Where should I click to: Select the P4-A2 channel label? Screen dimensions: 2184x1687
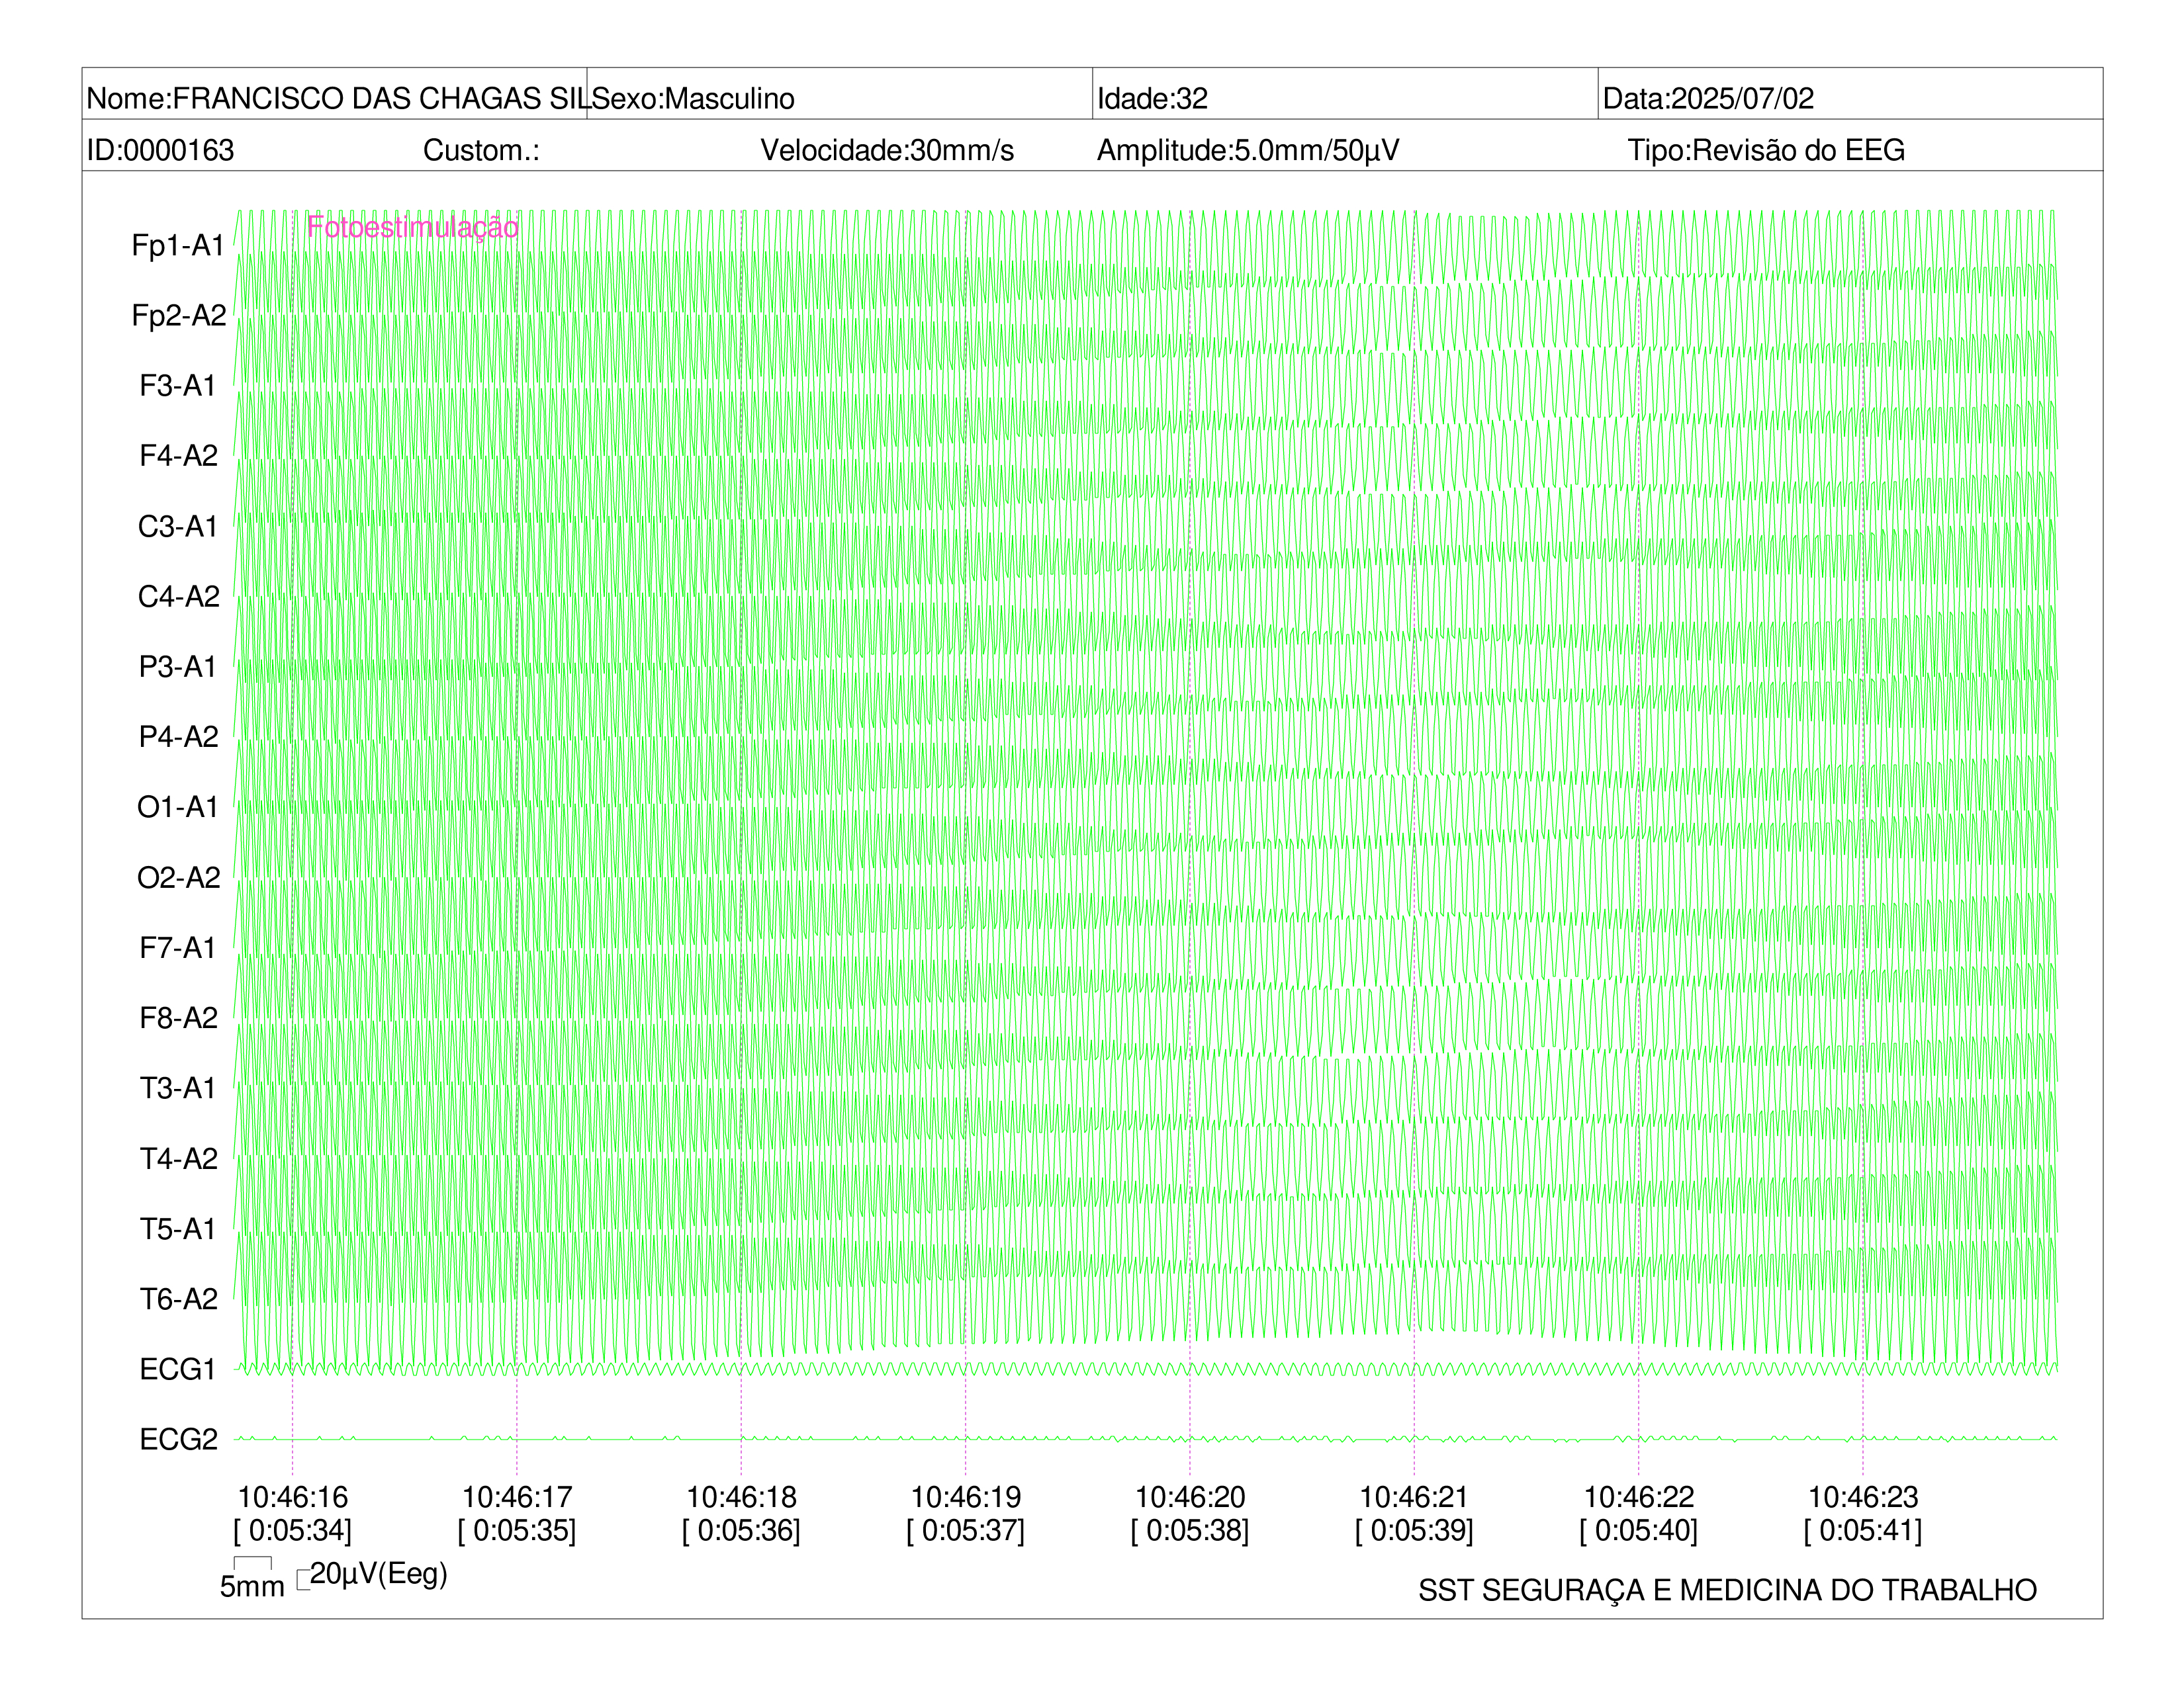[178, 736]
